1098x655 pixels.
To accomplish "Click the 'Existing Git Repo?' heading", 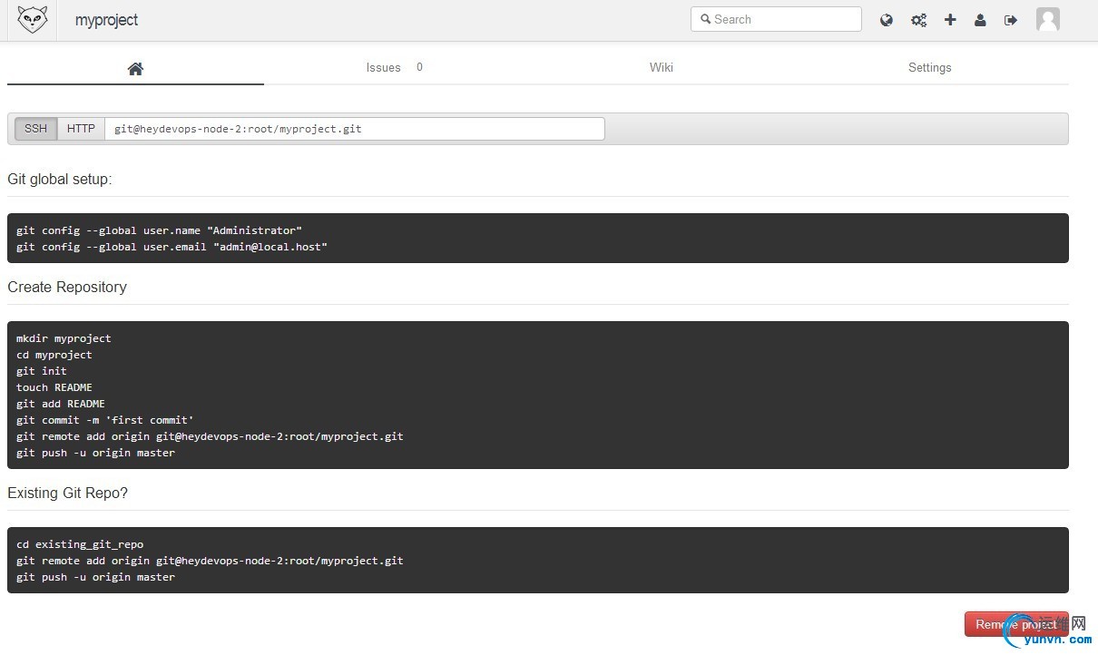I will tap(67, 494).
